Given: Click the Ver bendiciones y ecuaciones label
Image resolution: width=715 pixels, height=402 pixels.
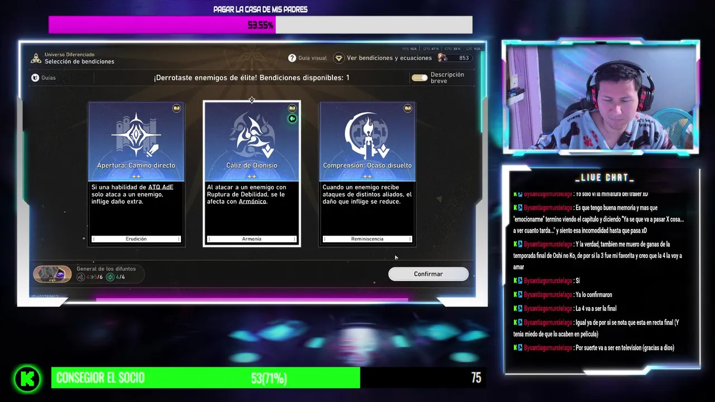Looking at the screenshot, I should tap(389, 58).
